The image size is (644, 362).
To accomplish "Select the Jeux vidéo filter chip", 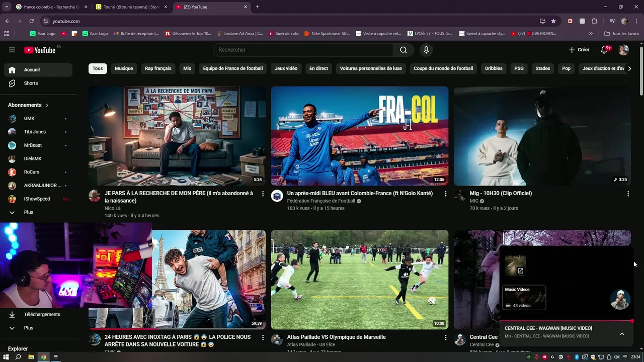I will 286,68.
